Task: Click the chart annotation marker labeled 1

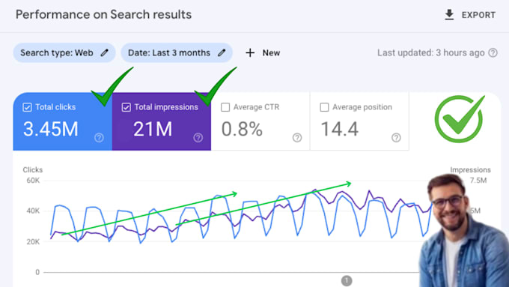Action: 347,280
